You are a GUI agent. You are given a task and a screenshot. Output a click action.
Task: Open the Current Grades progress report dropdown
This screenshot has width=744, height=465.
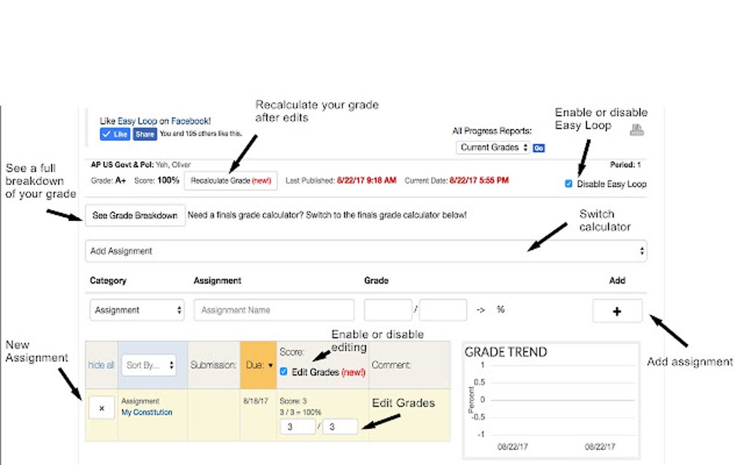pyautogui.click(x=493, y=147)
